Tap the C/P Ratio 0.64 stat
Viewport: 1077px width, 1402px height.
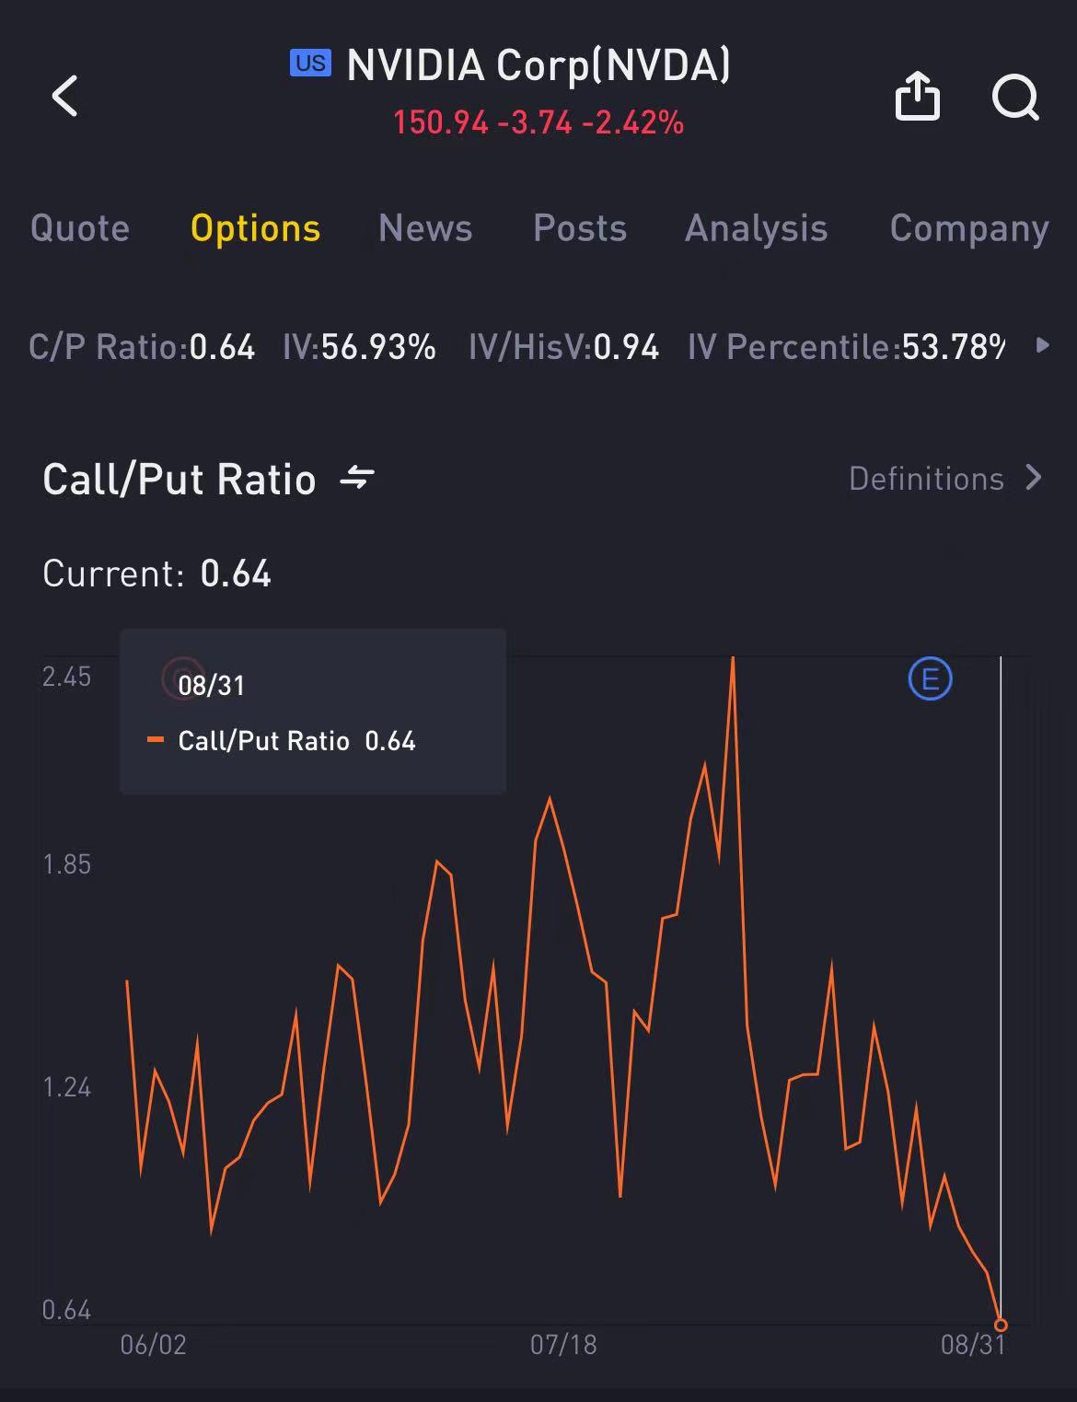pyautogui.click(x=142, y=347)
